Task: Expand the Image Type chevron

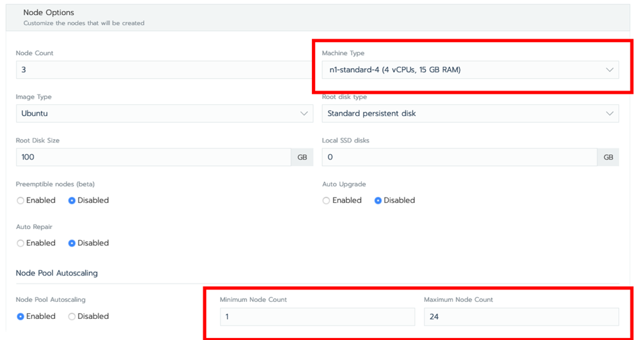Action: pos(304,114)
